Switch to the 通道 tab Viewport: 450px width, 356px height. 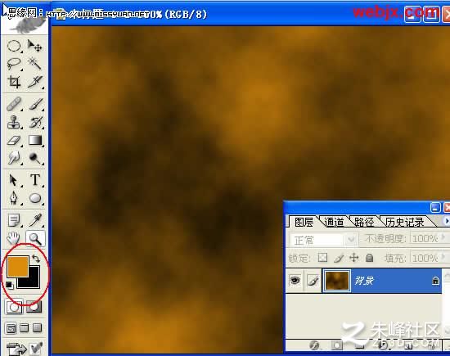pos(334,222)
